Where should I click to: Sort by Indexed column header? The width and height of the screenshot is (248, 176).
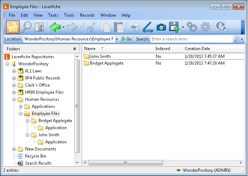(168, 49)
